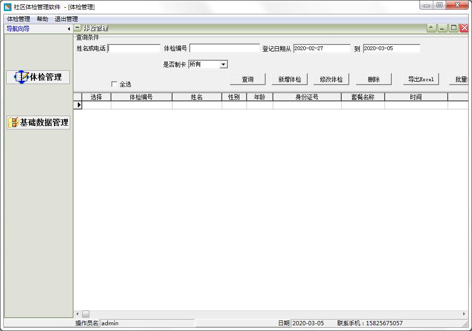Open the 体检管理 menu
472x331 pixels.
pos(19,19)
